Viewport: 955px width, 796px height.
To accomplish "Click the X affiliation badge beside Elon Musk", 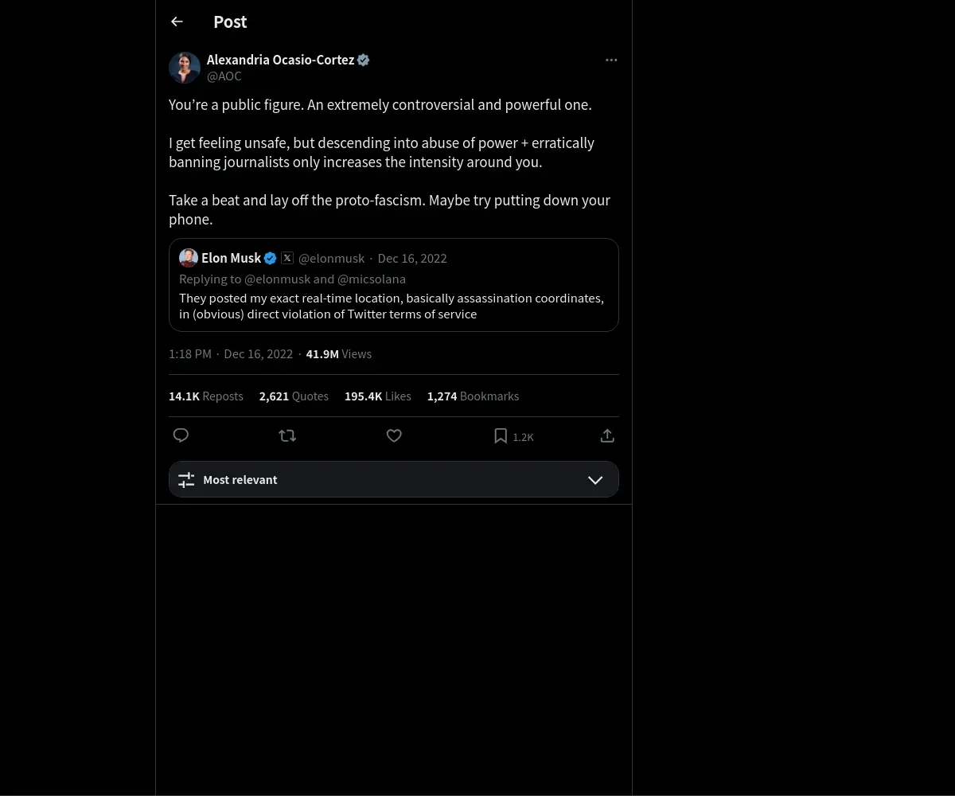I will [x=287, y=258].
